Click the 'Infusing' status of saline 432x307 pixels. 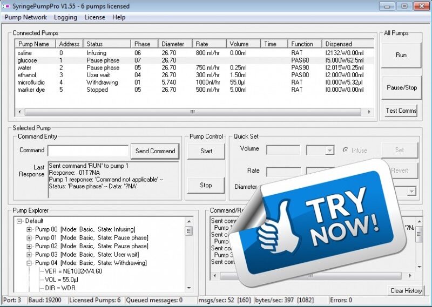96,53
